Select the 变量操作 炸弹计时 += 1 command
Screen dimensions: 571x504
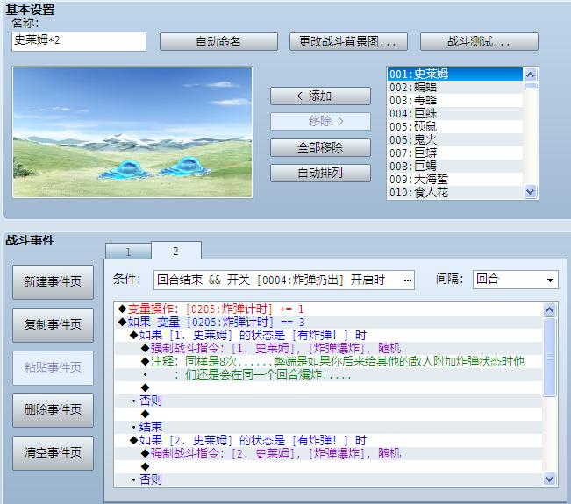(x=329, y=309)
